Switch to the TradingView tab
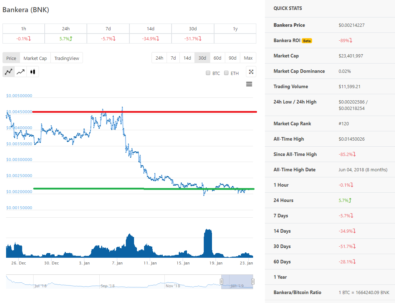Image resolution: width=395 pixels, height=303 pixels. tap(67, 58)
